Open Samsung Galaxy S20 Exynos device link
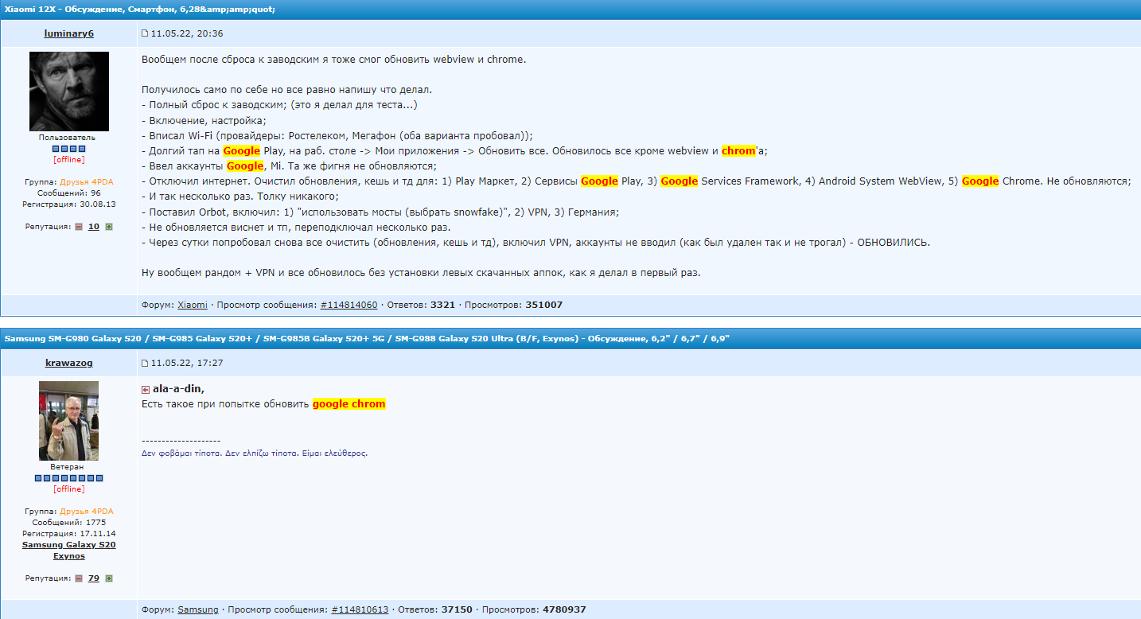 (69, 551)
